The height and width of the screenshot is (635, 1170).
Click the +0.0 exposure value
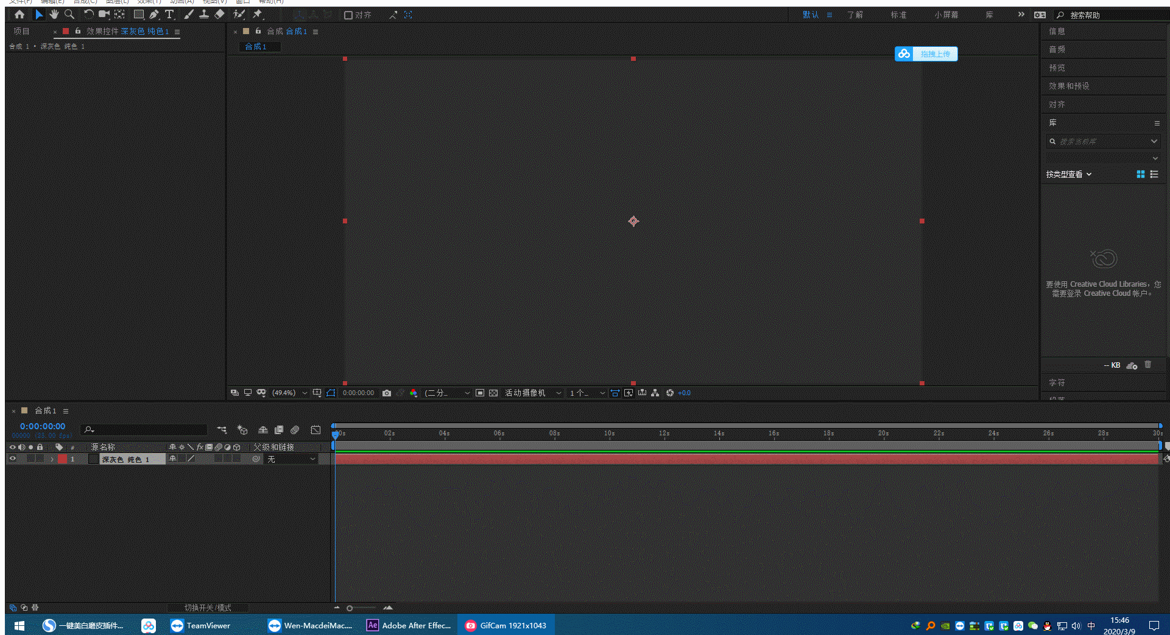pos(685,393)
